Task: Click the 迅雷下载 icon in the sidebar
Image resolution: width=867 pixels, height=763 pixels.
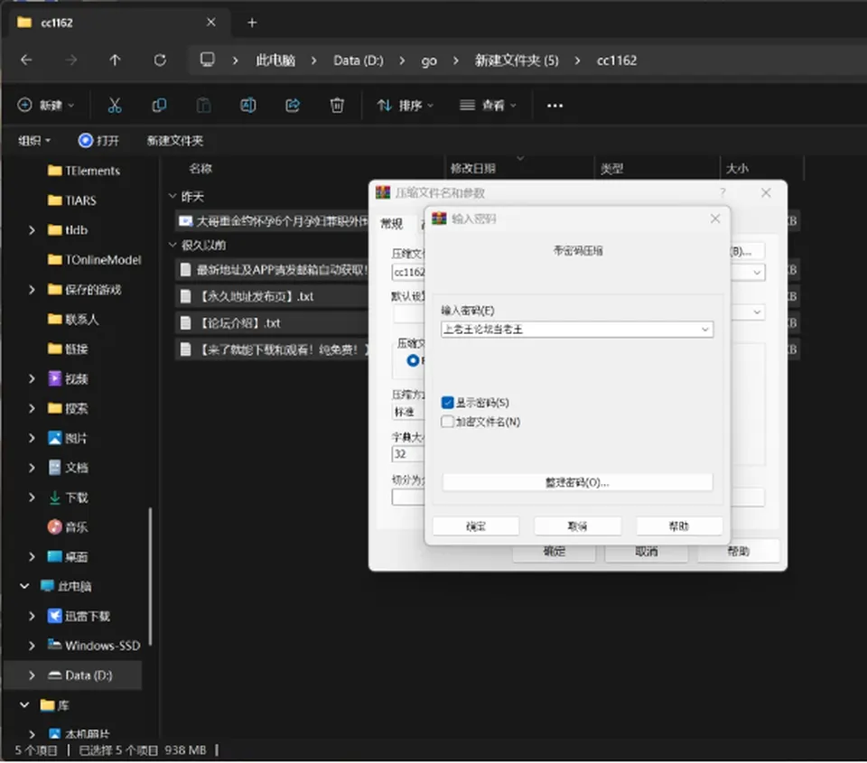Action: 55,616
